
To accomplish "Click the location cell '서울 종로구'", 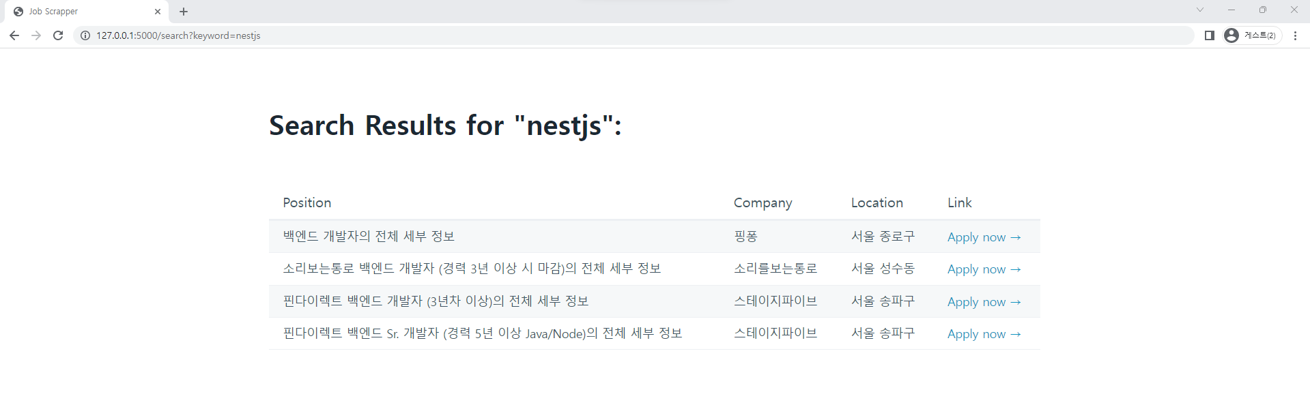I will pyautogui.click(x=883, y=236).
